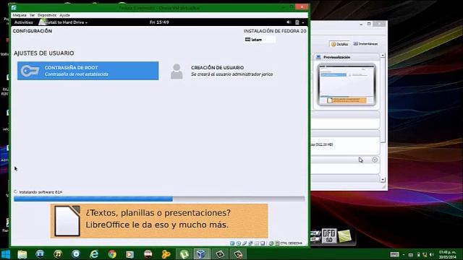
Task: Click the CONFIGURACIÓN heading
Action: tap(32, 31)
